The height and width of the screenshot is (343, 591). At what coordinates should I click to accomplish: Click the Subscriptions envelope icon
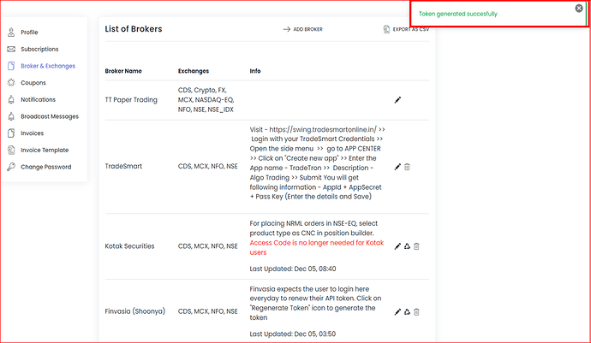point(11,49)
